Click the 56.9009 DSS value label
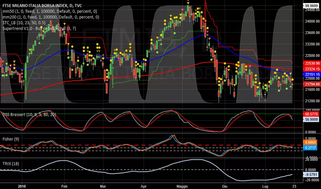Screen dimensions: 321x189 (311, 119)
